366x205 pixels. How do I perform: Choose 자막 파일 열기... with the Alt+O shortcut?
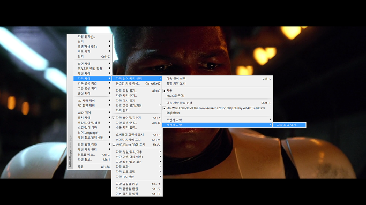click(137, 90)
